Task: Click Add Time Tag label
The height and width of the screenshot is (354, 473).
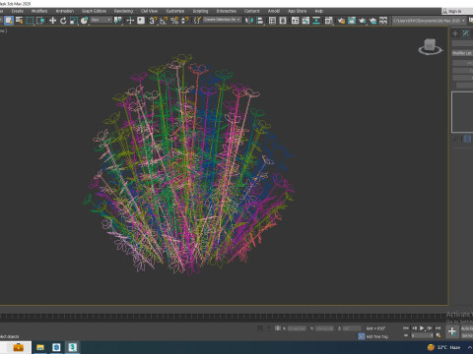Action: [377, 336]
